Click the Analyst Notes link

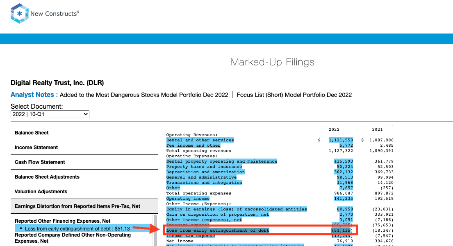(x=34, y=95)
